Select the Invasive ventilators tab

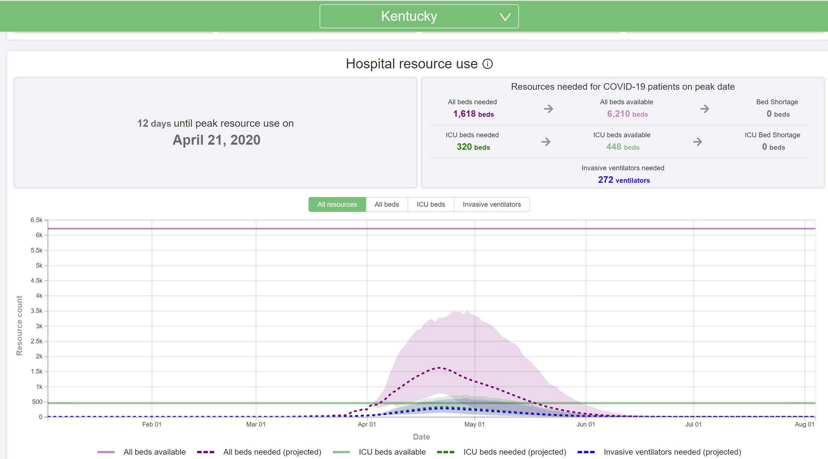492,204
